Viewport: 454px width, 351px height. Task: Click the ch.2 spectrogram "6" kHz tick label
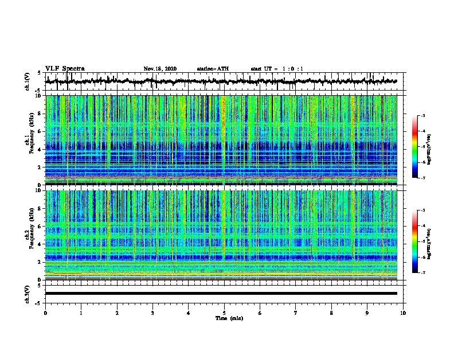coord(40,227)
